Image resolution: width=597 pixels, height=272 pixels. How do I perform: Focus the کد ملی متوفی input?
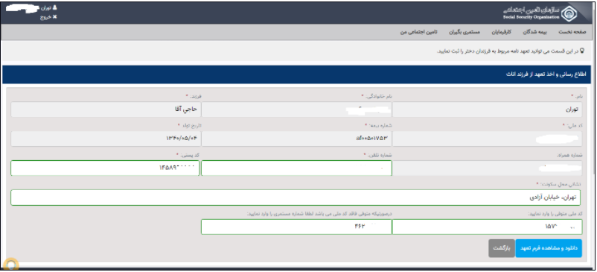[487, 227]
